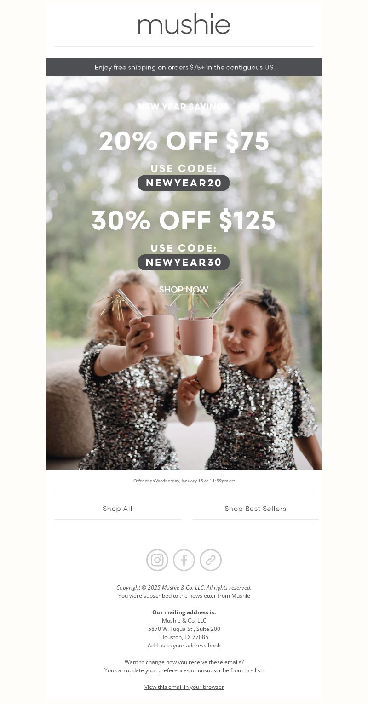The height and width of the screenshot is (704, 368).
Task: Click the 20% OFF $75 headline
Action: coord(184,141)
